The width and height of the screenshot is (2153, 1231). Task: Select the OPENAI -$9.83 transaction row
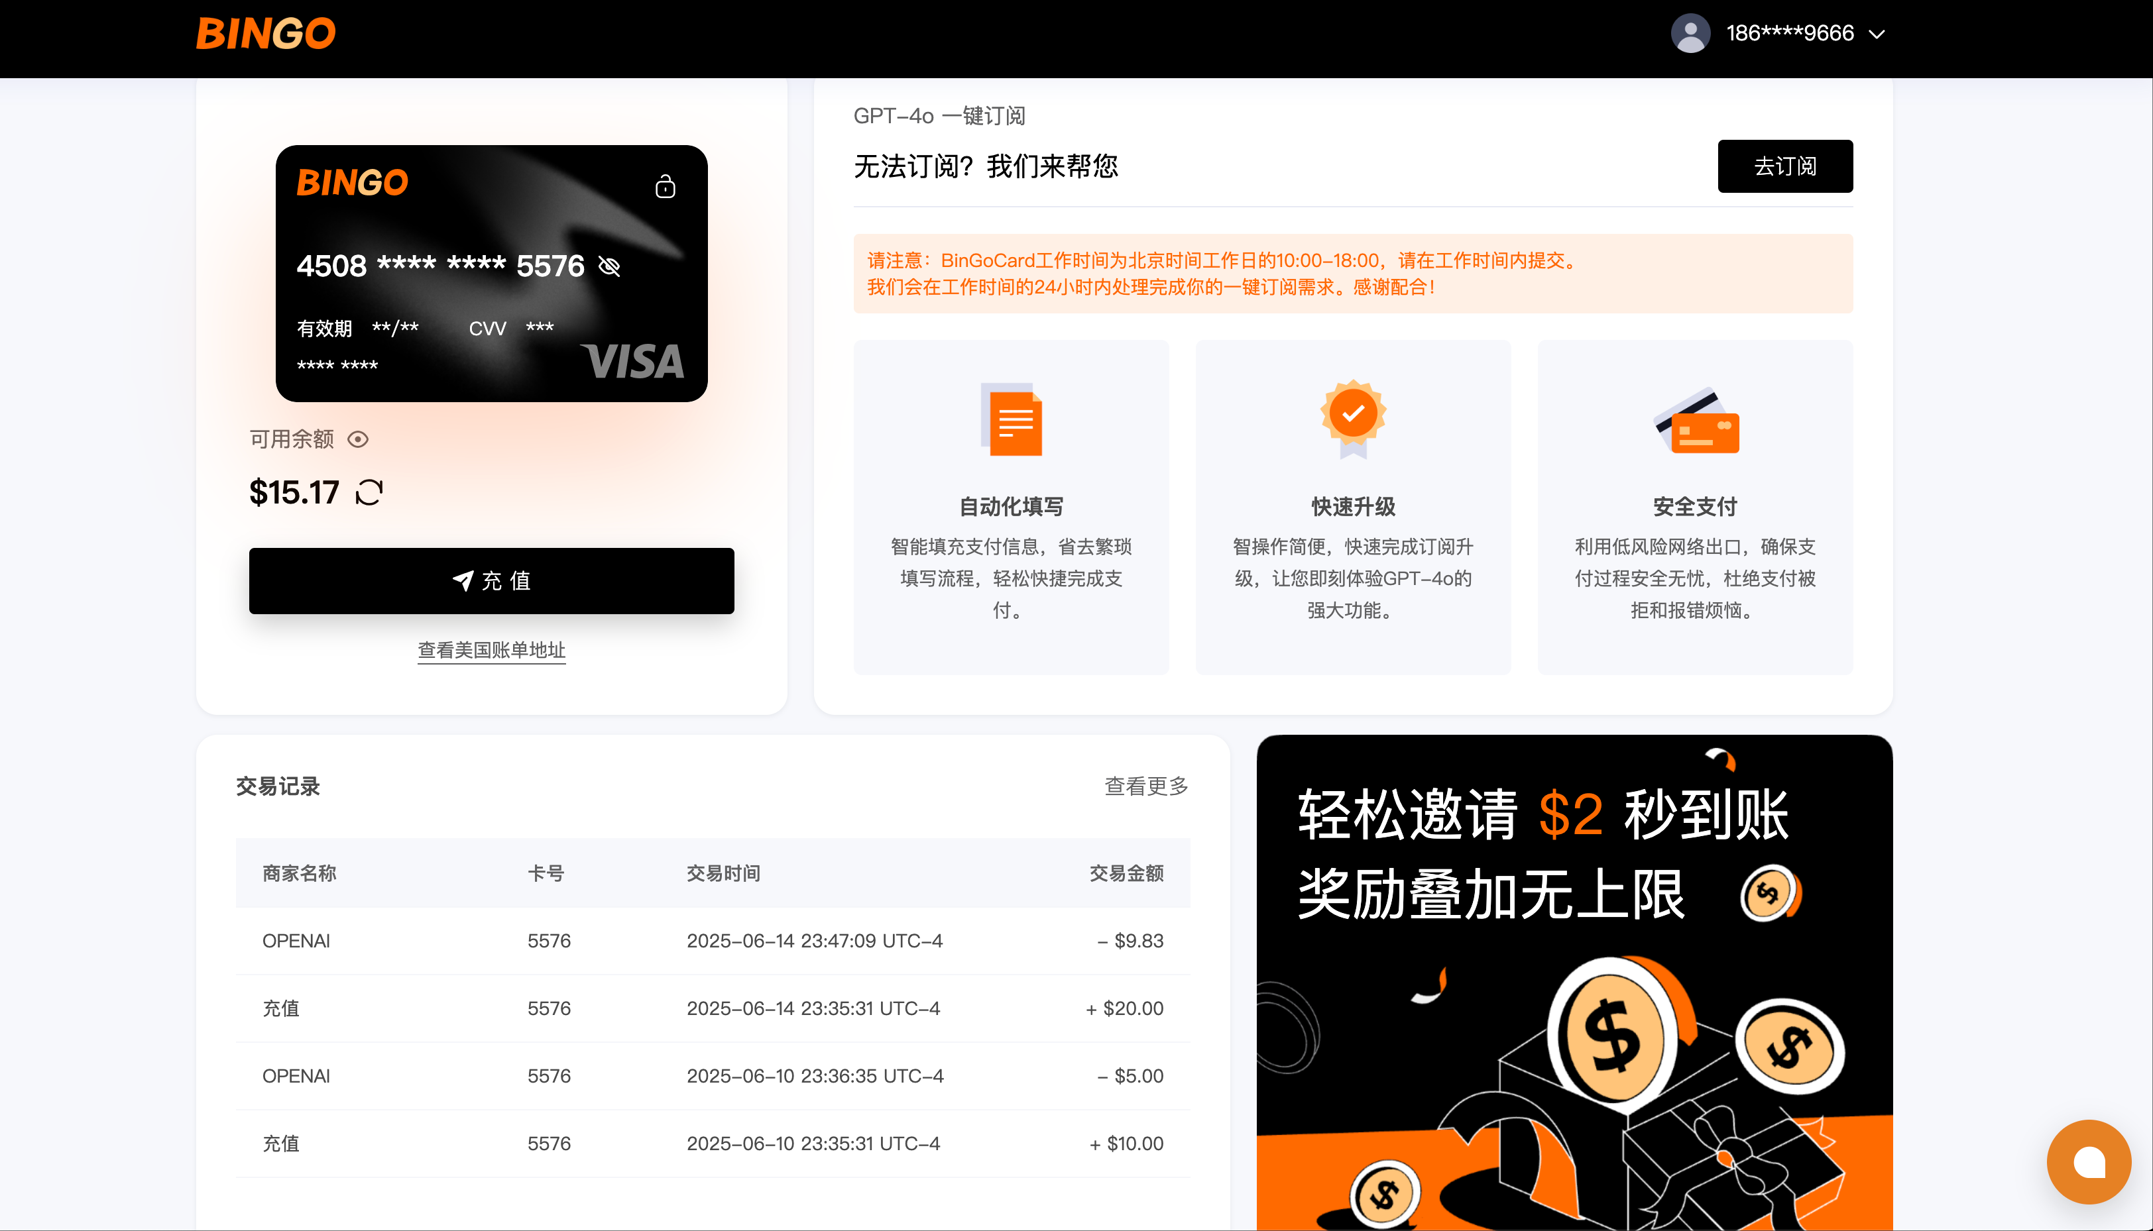[712, 941]
